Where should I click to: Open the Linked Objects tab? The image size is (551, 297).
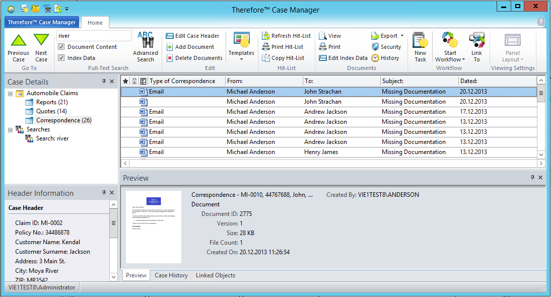point(215,275)
